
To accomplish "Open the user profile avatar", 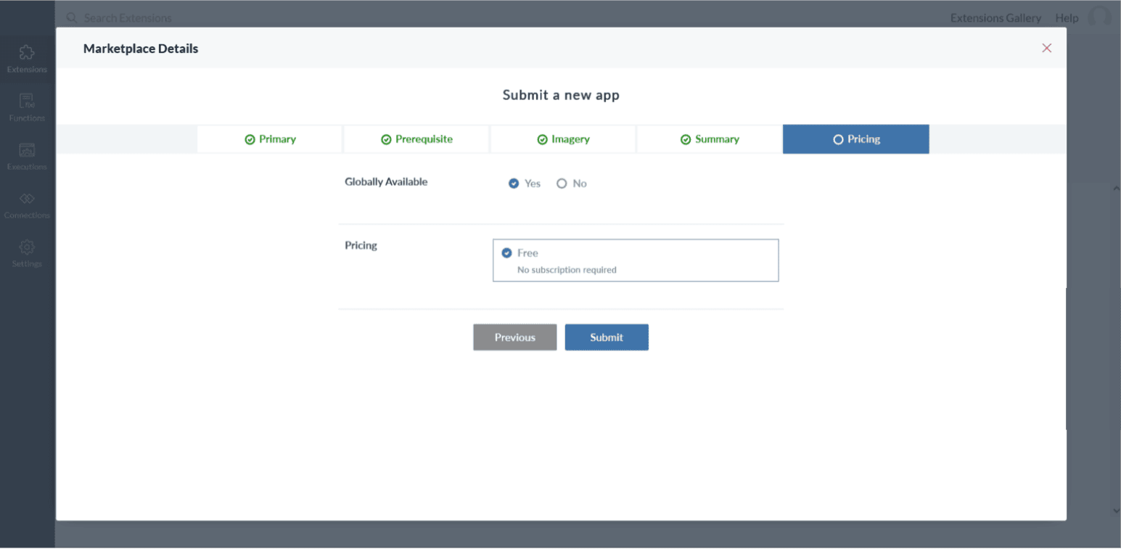I will pyautogui.click(x=1100, y=17).
